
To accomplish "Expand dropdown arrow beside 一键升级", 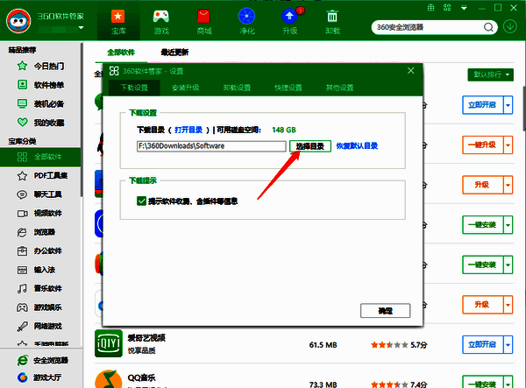I will [x=508, y=145].
